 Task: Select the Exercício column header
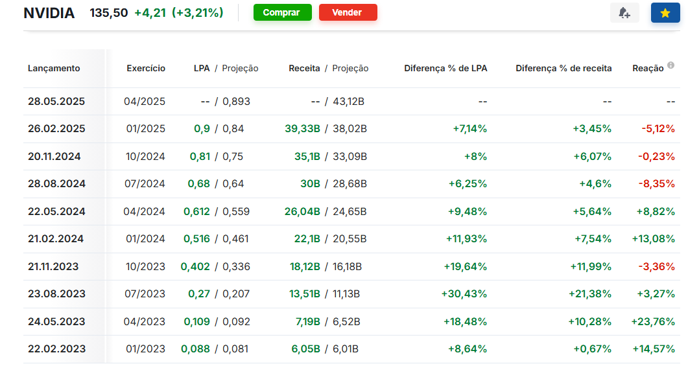tap(146, 69)
